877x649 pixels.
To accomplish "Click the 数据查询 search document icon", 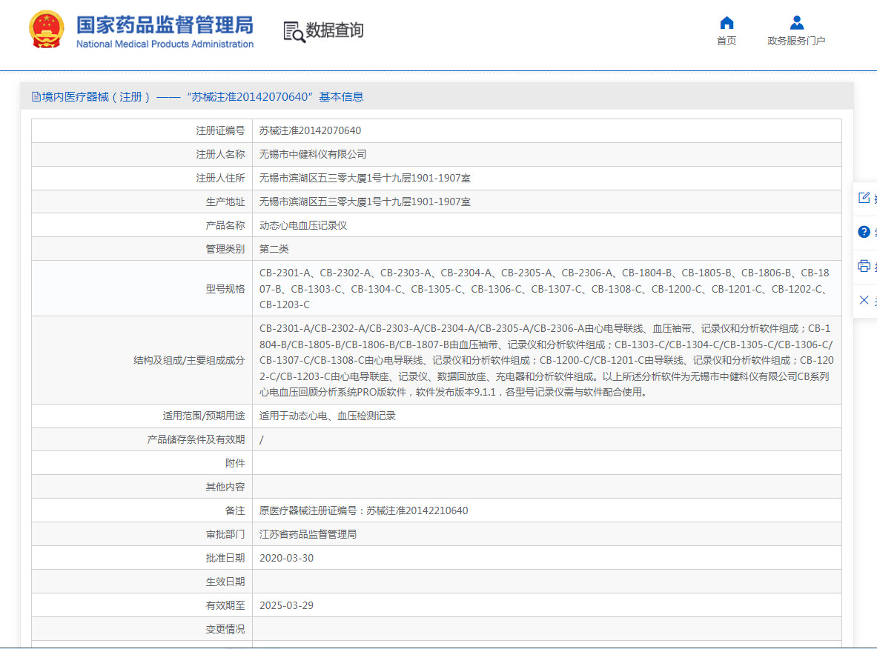I will 294,32.
